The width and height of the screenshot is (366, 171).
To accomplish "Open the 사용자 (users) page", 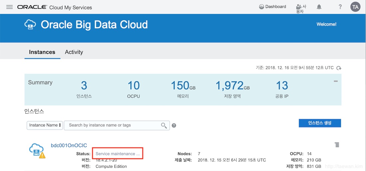I will click(301, 9).
